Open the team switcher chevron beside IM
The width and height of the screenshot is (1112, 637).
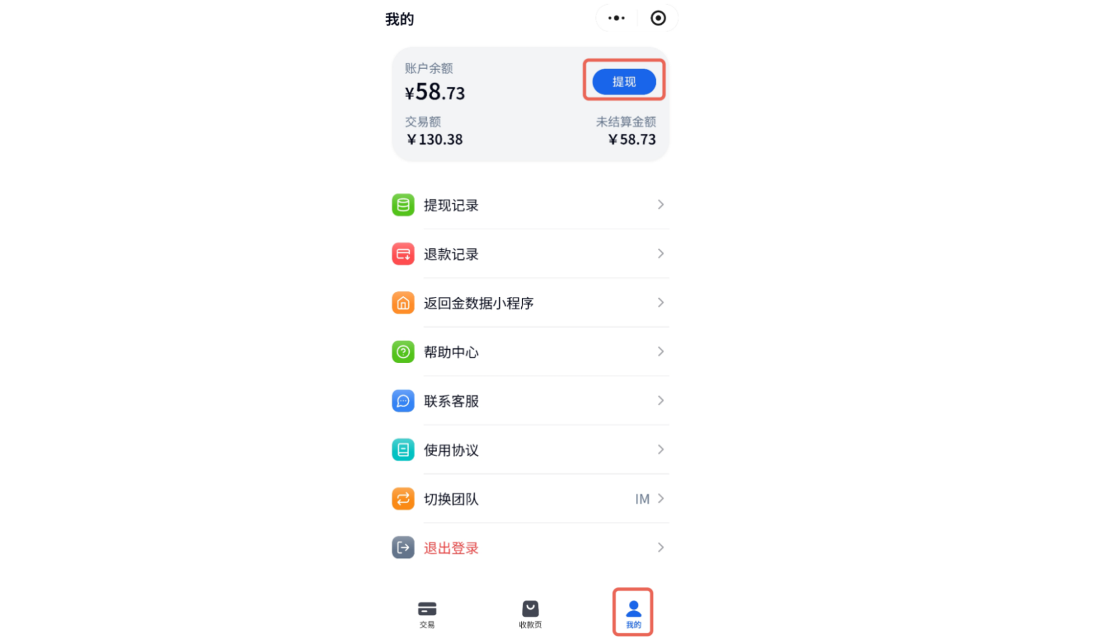(661, 499)
